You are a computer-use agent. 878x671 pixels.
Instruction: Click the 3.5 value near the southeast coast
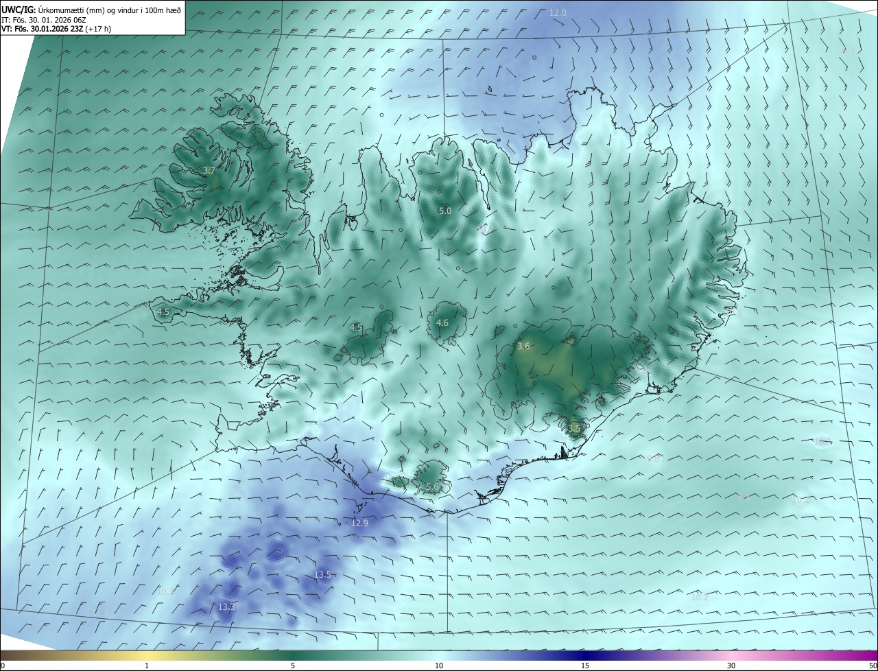(574, 429)
